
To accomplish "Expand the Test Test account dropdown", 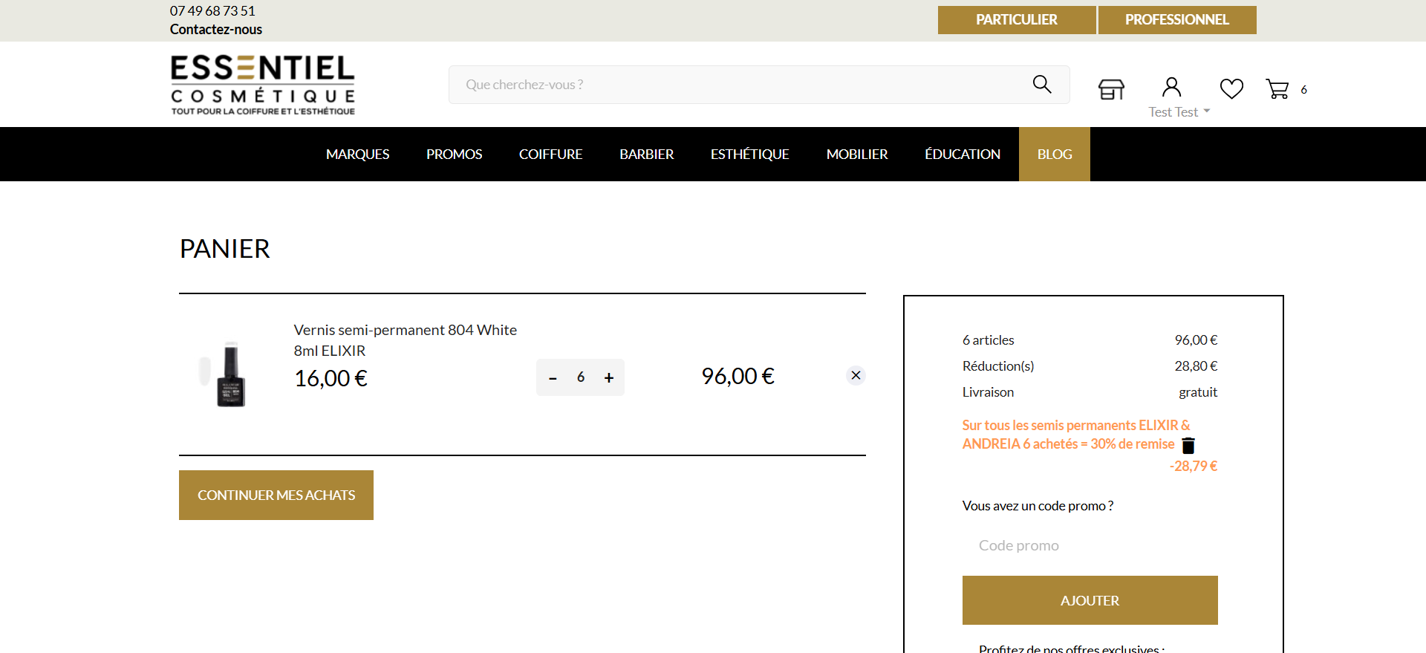I will click(1179, 111).
